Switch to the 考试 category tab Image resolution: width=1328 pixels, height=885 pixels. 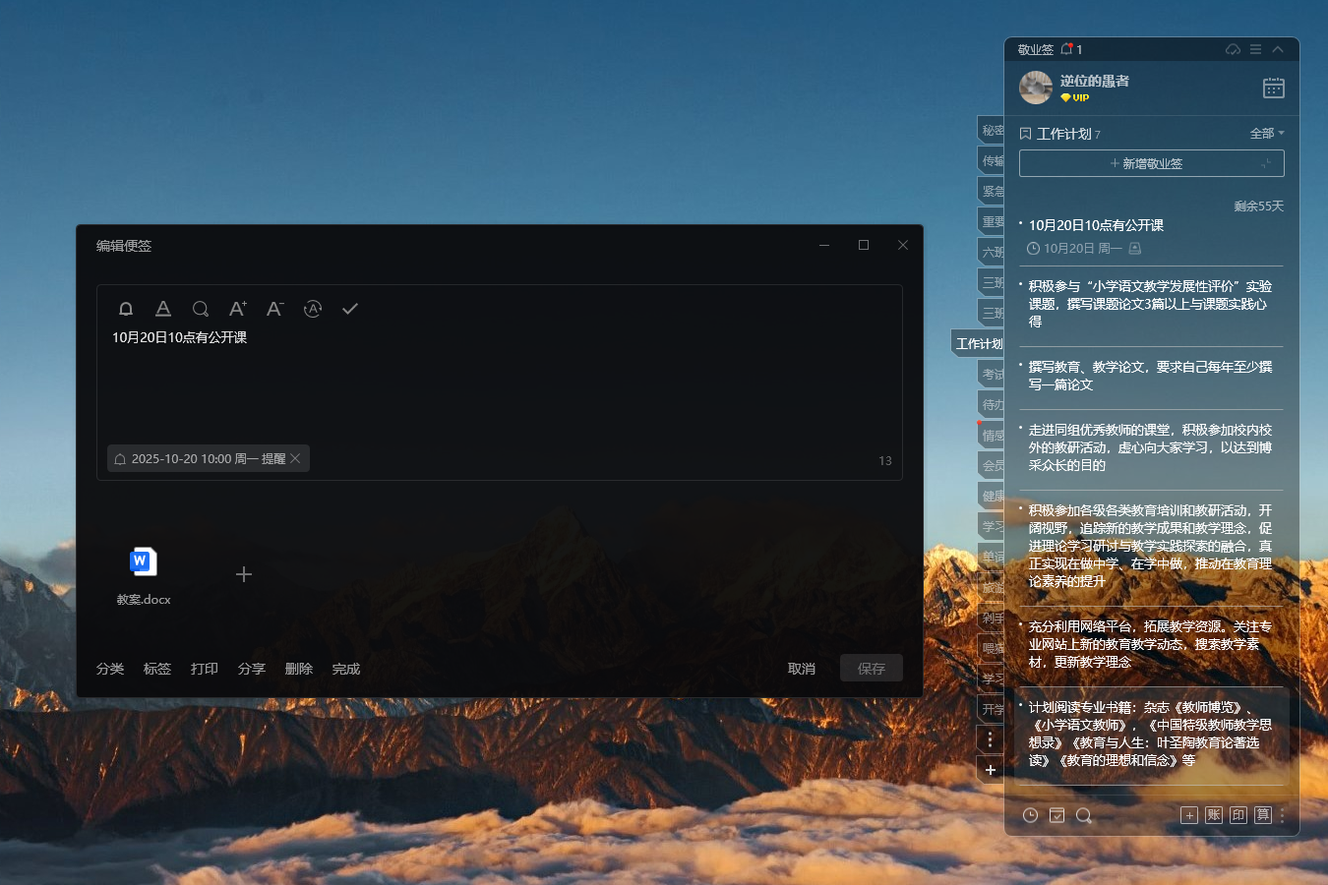click(x=992, y=374)
